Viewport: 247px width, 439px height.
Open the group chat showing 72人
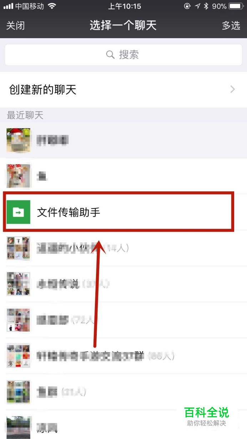pyautogui.click(x=123, y=320)
